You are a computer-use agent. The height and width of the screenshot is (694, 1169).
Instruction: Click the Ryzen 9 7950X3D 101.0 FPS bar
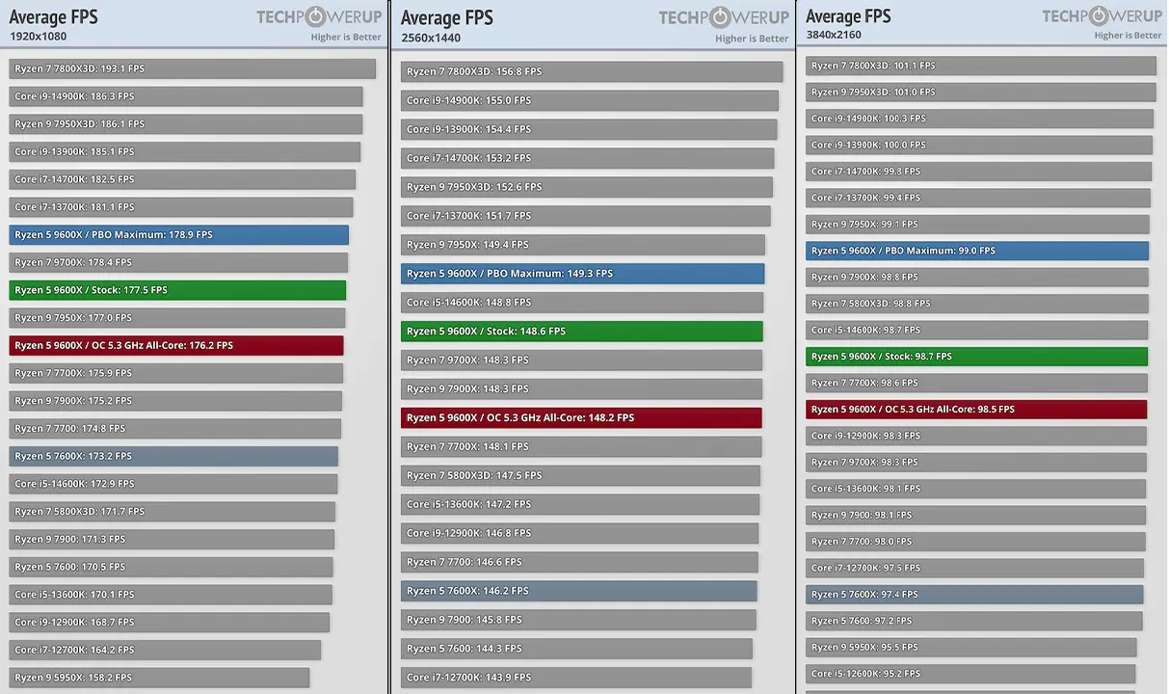980,93
